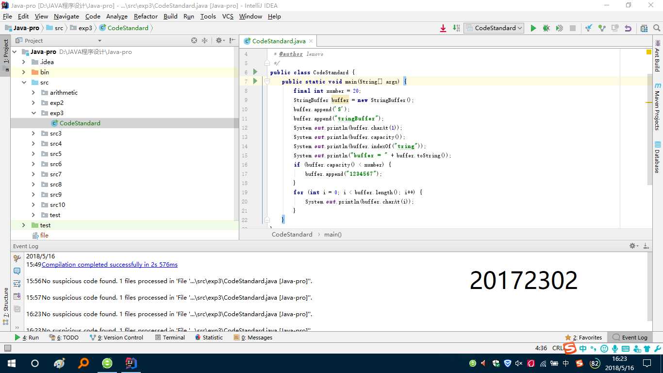Open the Version Control tool button
The height and width of the screenshot is (373, 663).
tap(116, 338)
